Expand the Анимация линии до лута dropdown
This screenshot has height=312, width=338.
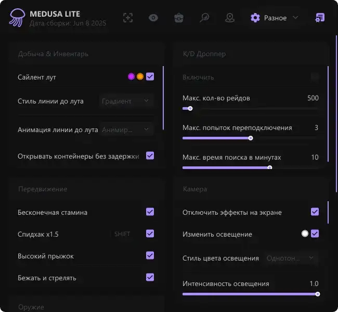126,129
